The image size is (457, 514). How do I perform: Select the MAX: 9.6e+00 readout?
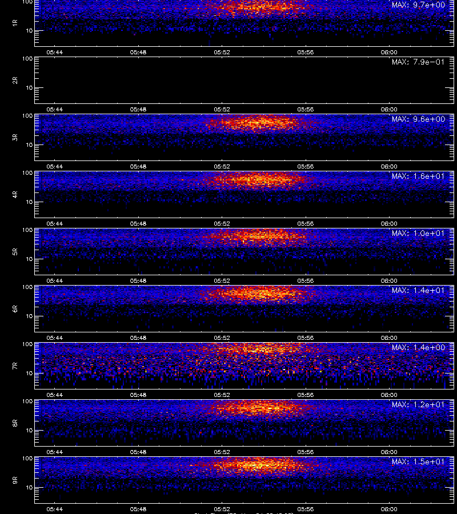tap(418, 119)
